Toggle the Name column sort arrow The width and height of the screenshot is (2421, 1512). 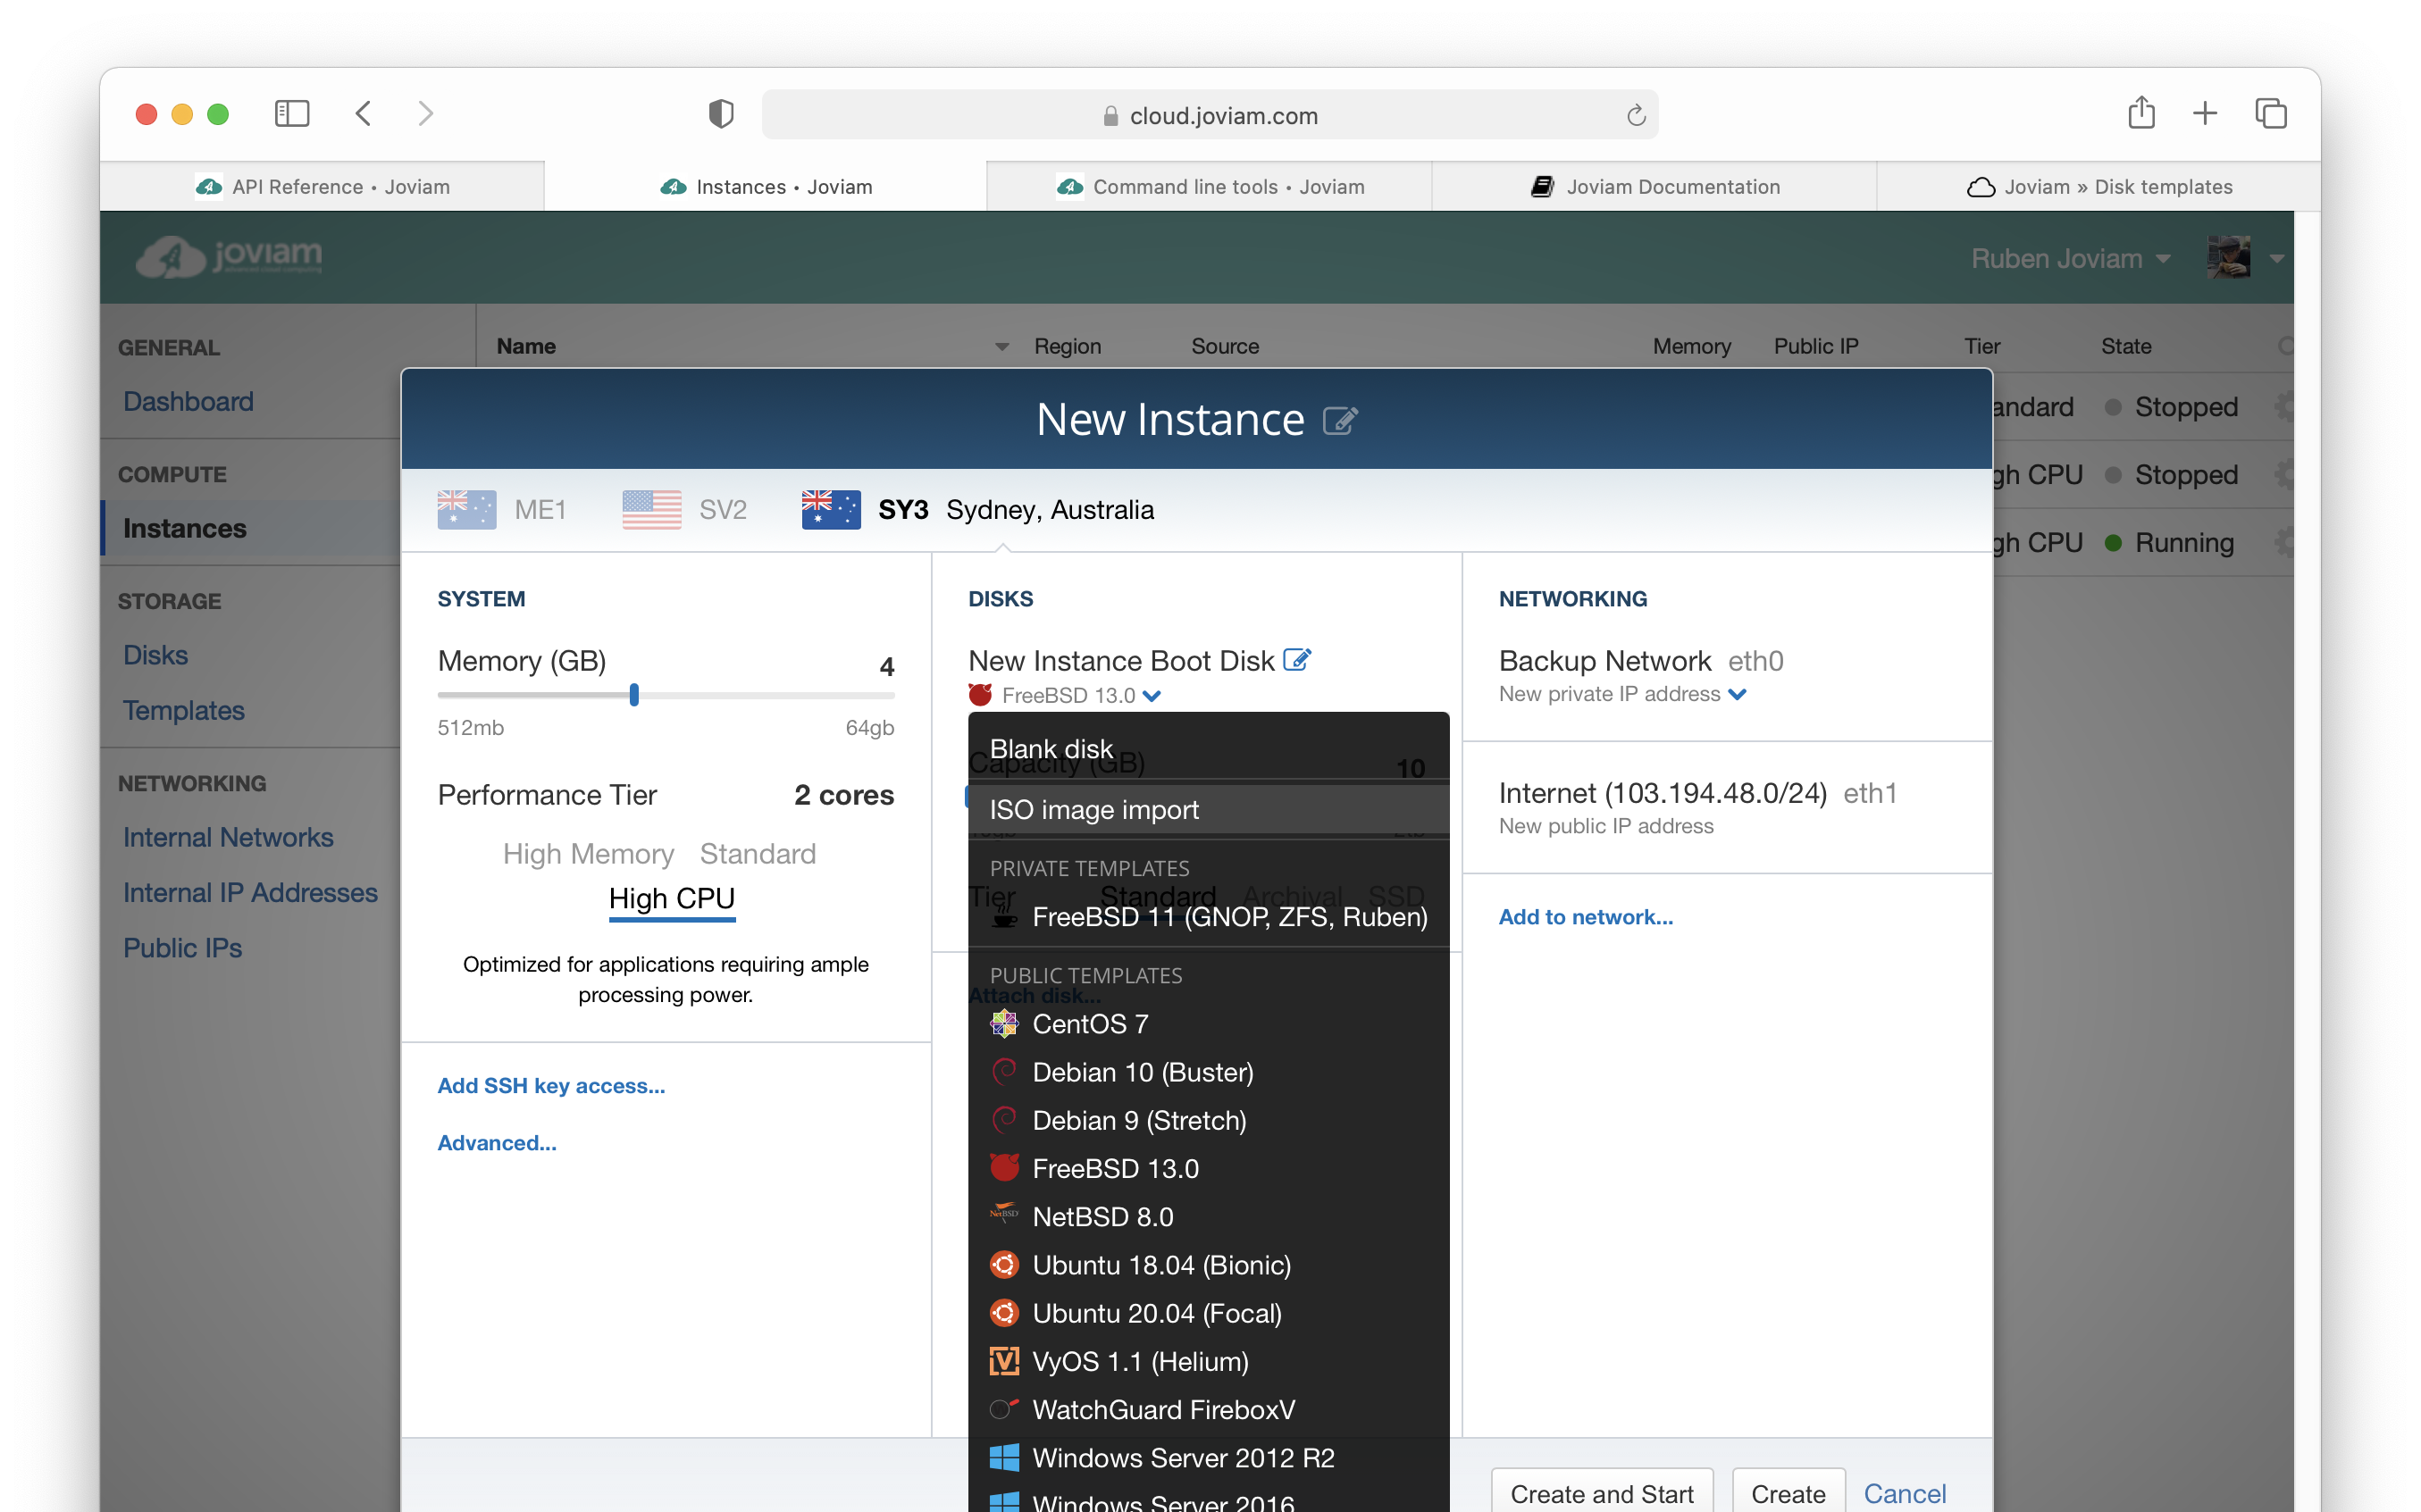[x=1002, y=347]
